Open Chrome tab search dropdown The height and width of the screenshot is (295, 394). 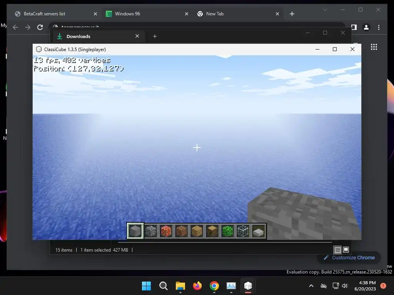tap(325, 10)
